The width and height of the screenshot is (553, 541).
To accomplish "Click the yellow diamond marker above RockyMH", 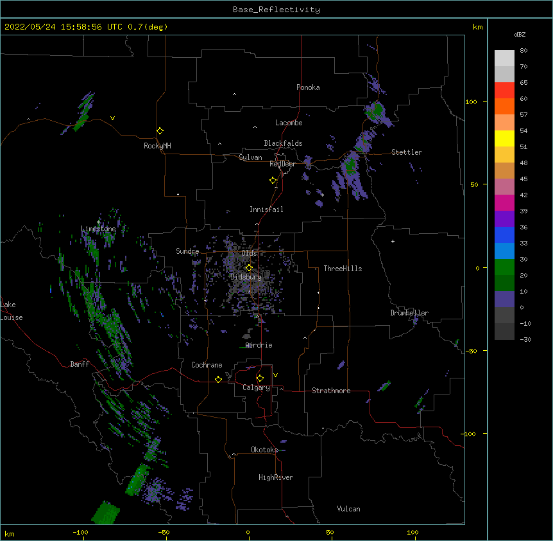I will tap(160, 131).
